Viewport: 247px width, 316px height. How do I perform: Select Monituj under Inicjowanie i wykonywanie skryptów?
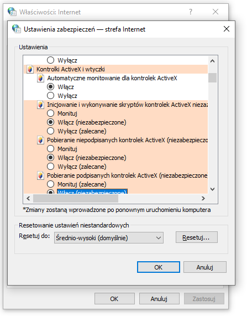[50, 113]
